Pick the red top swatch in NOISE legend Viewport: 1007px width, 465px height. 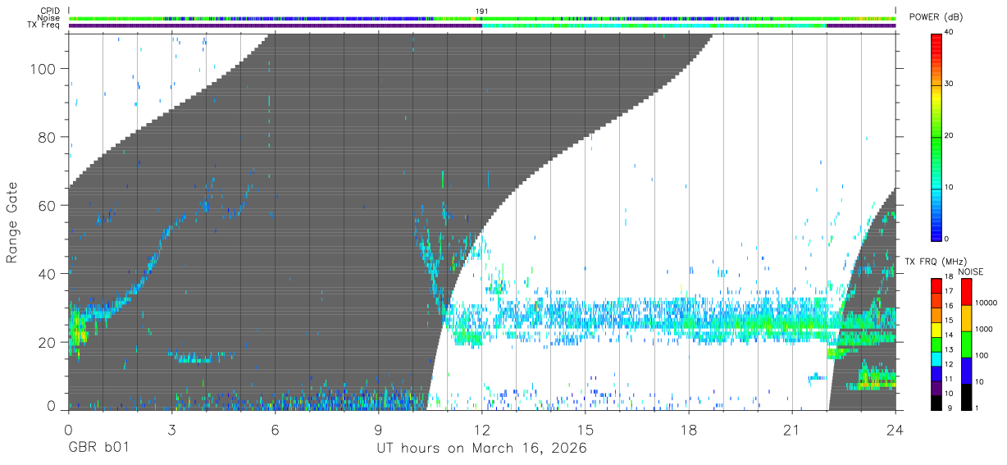966,291
